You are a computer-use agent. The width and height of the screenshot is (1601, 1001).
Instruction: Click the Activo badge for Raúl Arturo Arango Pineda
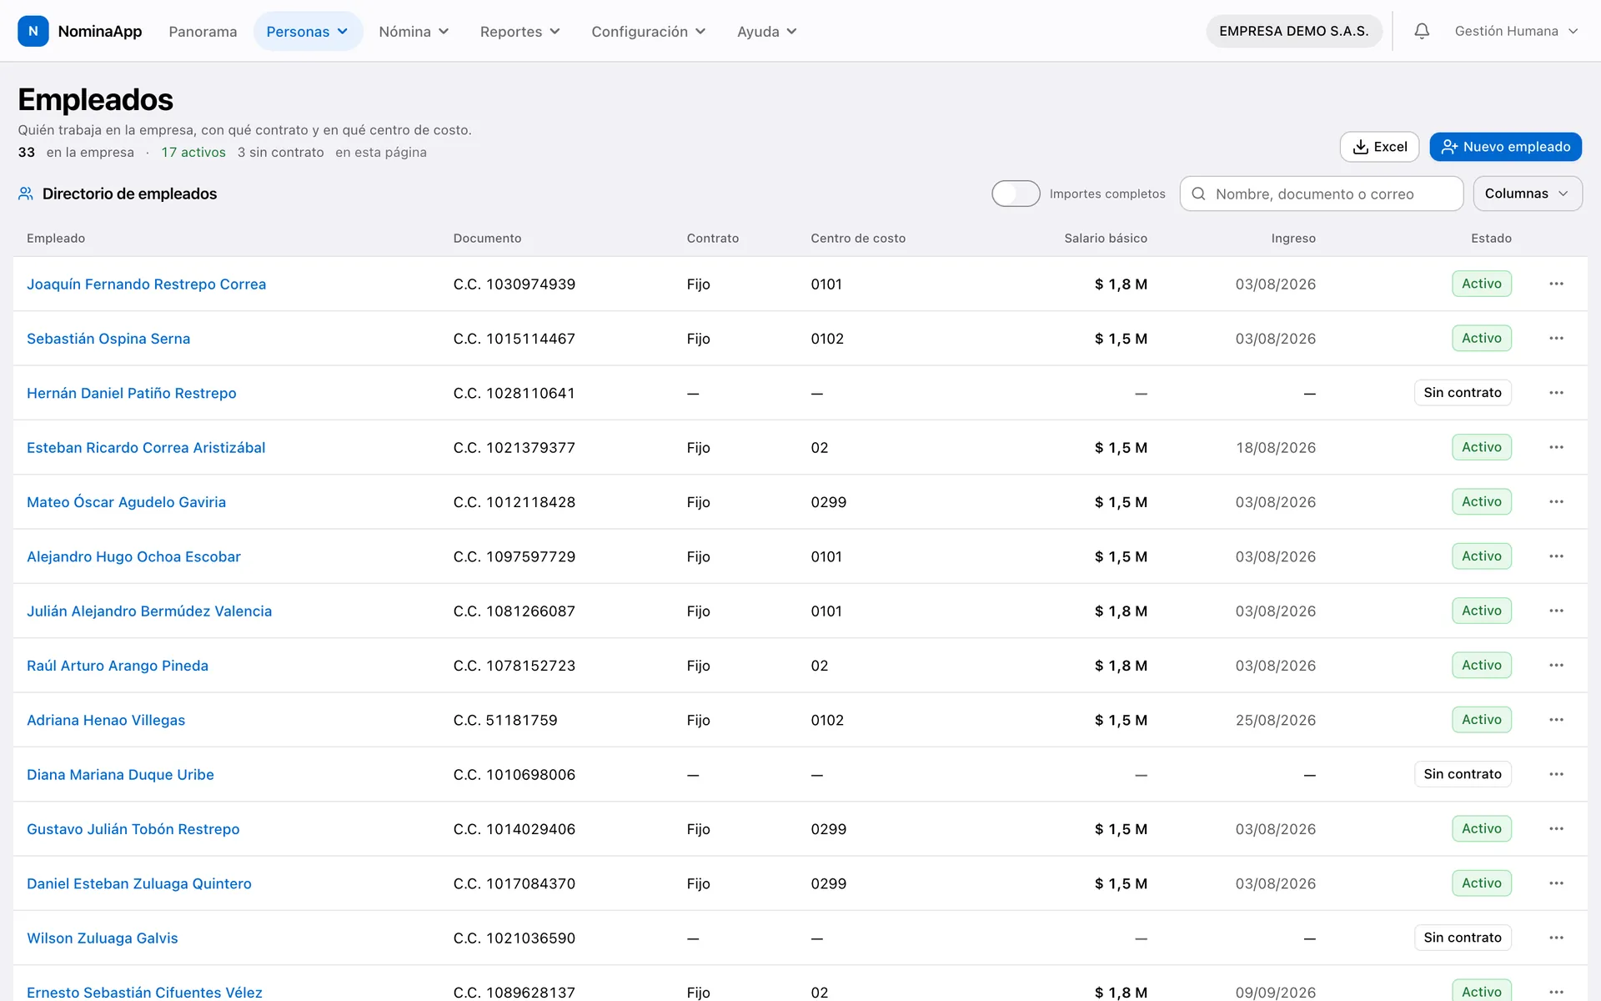(1481, 665)
